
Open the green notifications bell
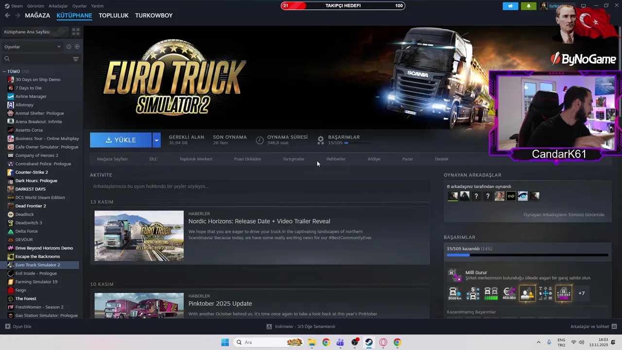[529, 6]
